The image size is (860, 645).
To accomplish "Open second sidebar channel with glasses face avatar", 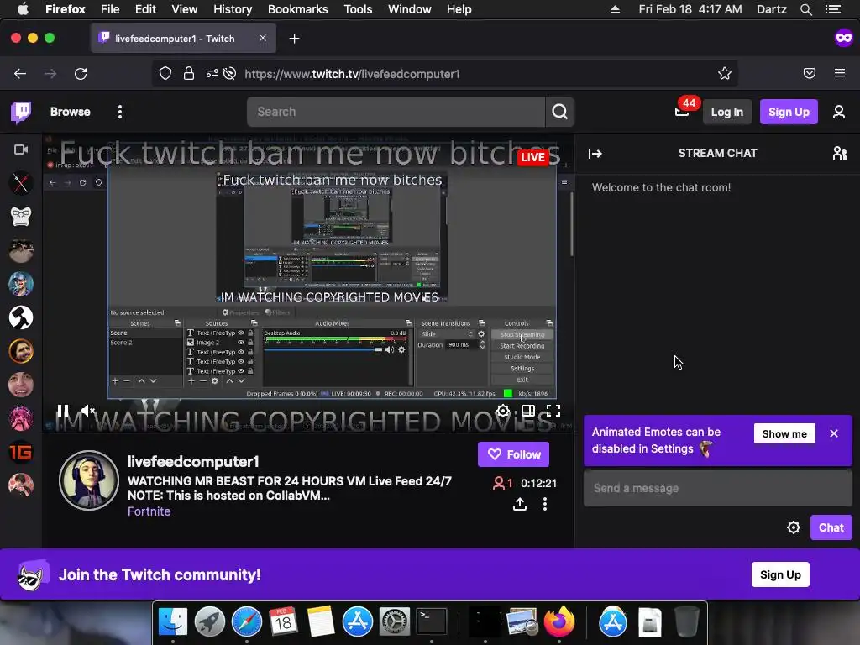I will 21,217.
